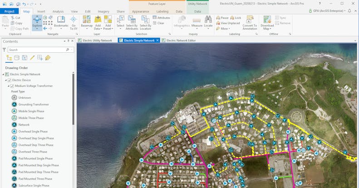Switch Contents to List By Data Source
Image resolution: width=359 pixels, height=188 pixels.
tap(17, 58)
